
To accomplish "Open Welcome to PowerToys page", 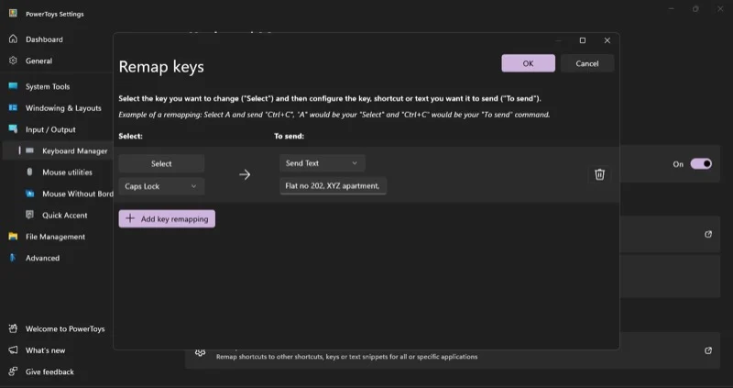I will [x=65, y=329].
